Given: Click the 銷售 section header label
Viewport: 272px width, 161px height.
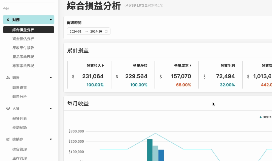Looking at the screenshot, I should [x=16, y=77].
